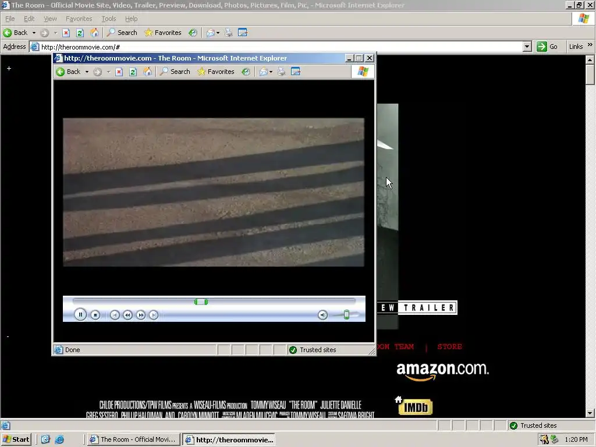The image size is (596, 447).
Task: Click the media player volume slider
Action: click(x=346, y=315)
